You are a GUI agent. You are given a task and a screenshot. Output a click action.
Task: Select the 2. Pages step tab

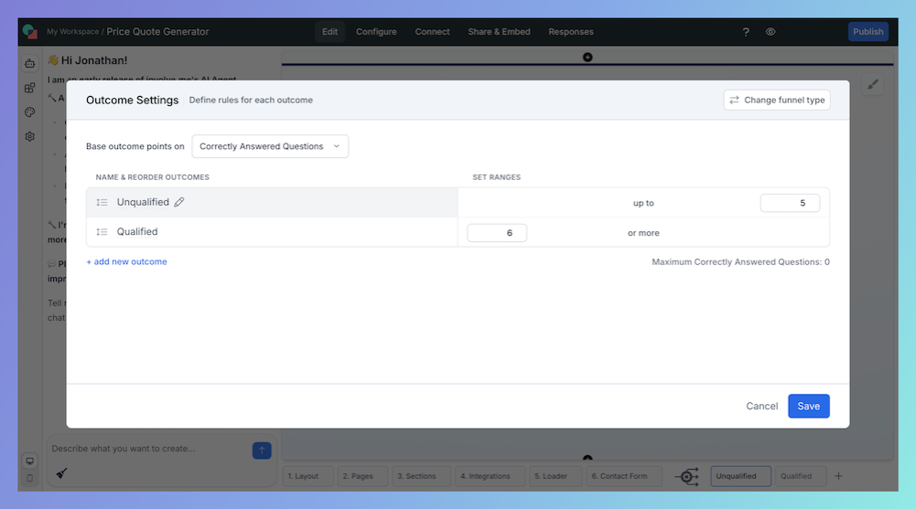pos(362,476)
